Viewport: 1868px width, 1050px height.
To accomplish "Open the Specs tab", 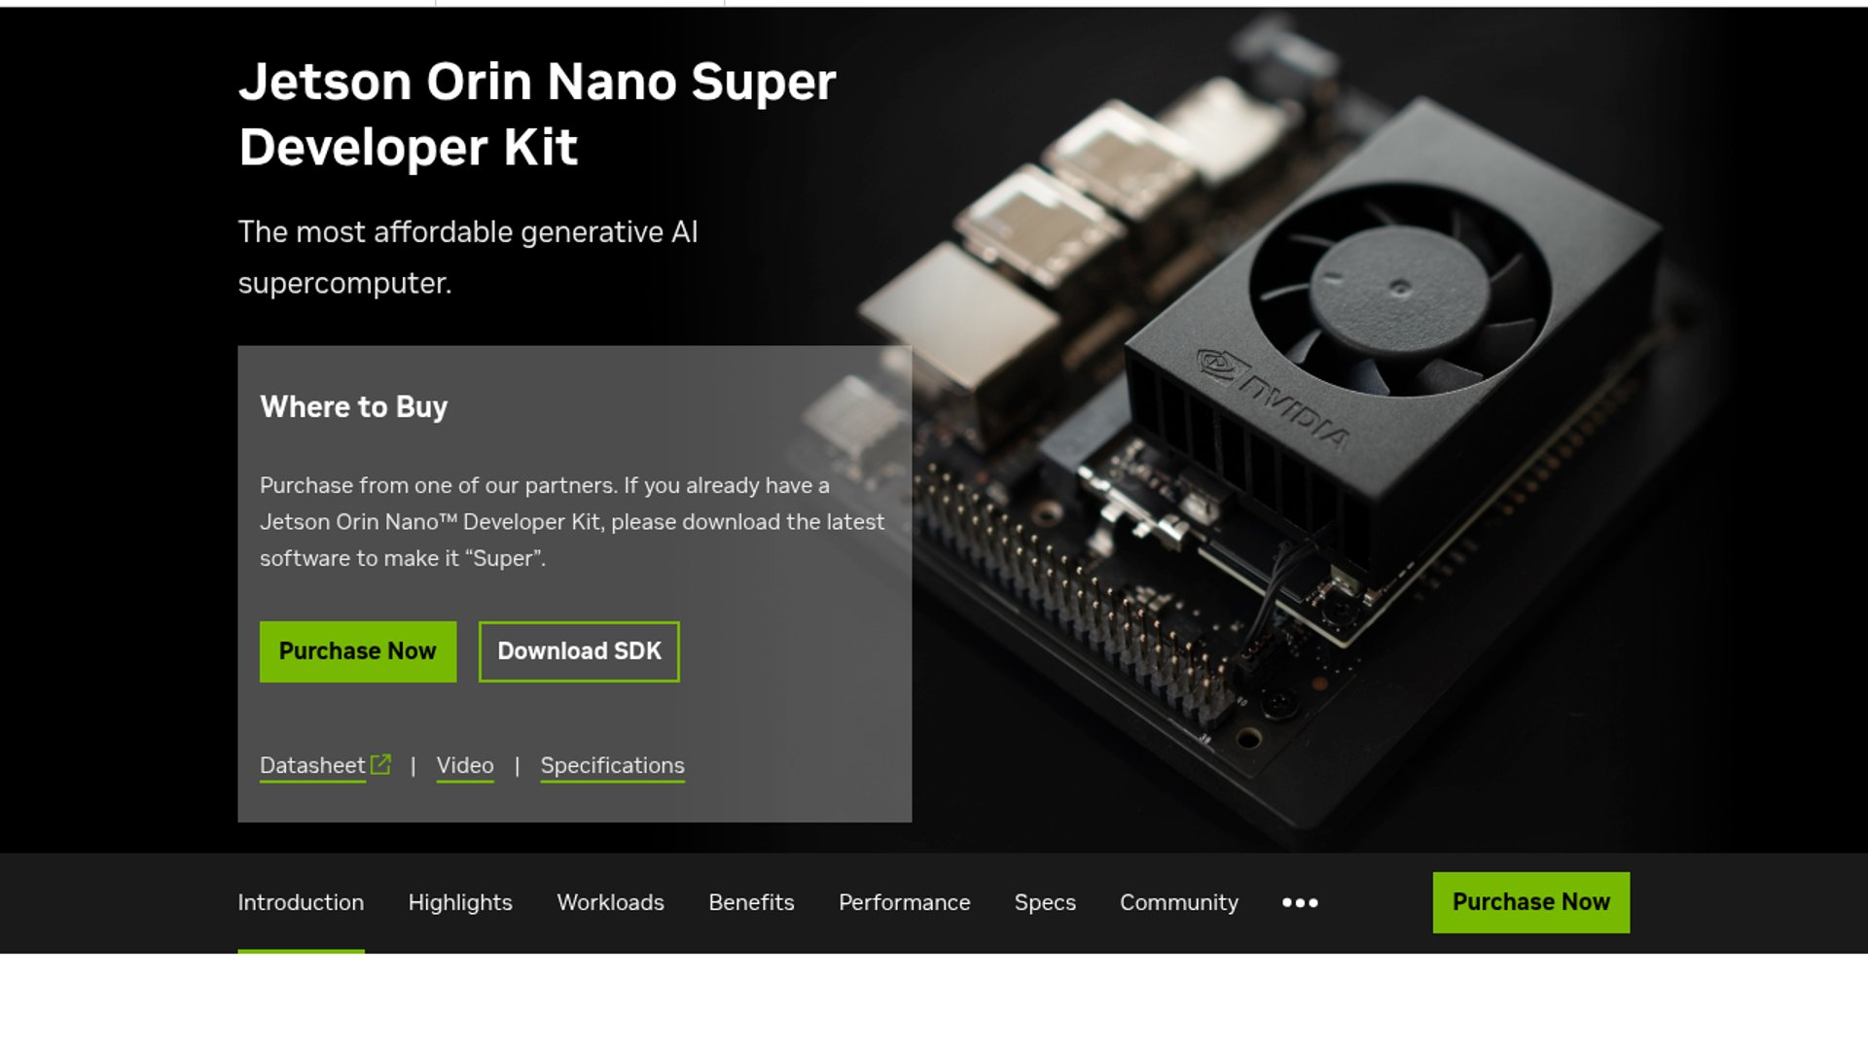I will pos(1045,903).
